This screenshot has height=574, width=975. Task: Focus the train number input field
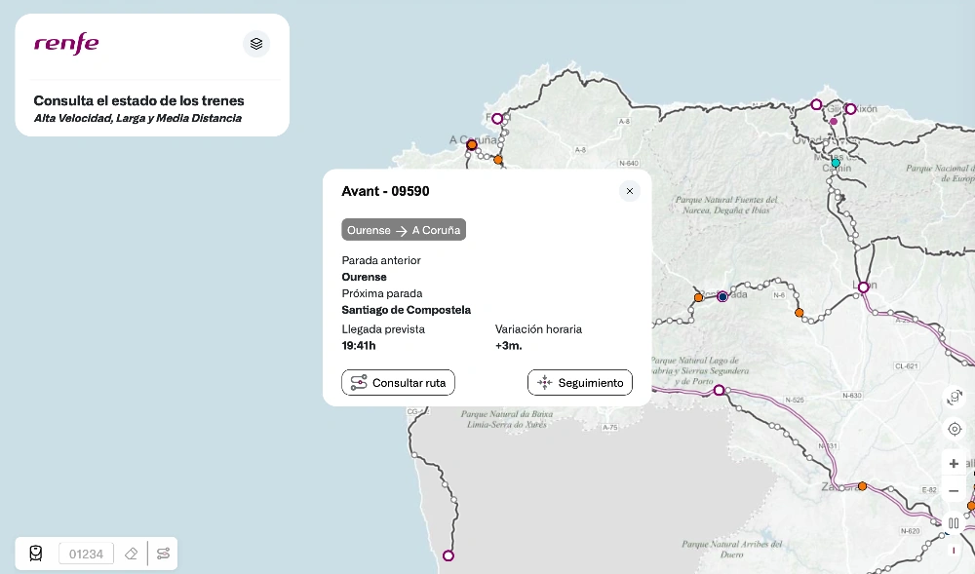tap(86, 554)
